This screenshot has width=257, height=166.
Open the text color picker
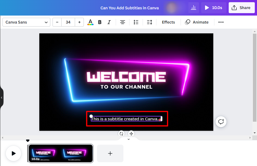click(x=90, y=22)
